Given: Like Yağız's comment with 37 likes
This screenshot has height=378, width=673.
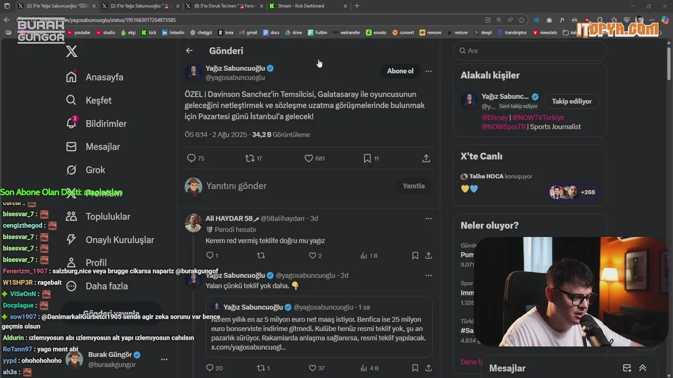Looking at the screenshot, I should [317, 368].
